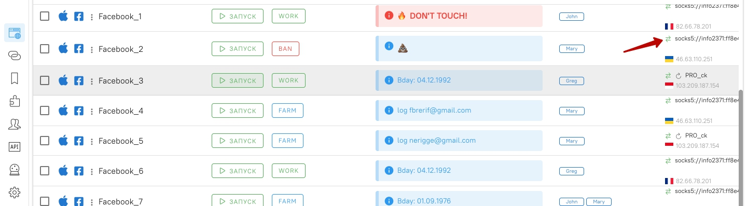Open the BAN status dropdown for Facebook_2
This screenshot has width=747, height=206.
[x=285, y=49]
